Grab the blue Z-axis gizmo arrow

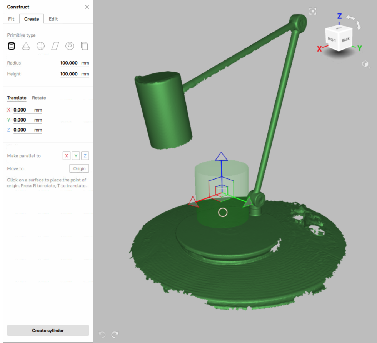point(221,157)
